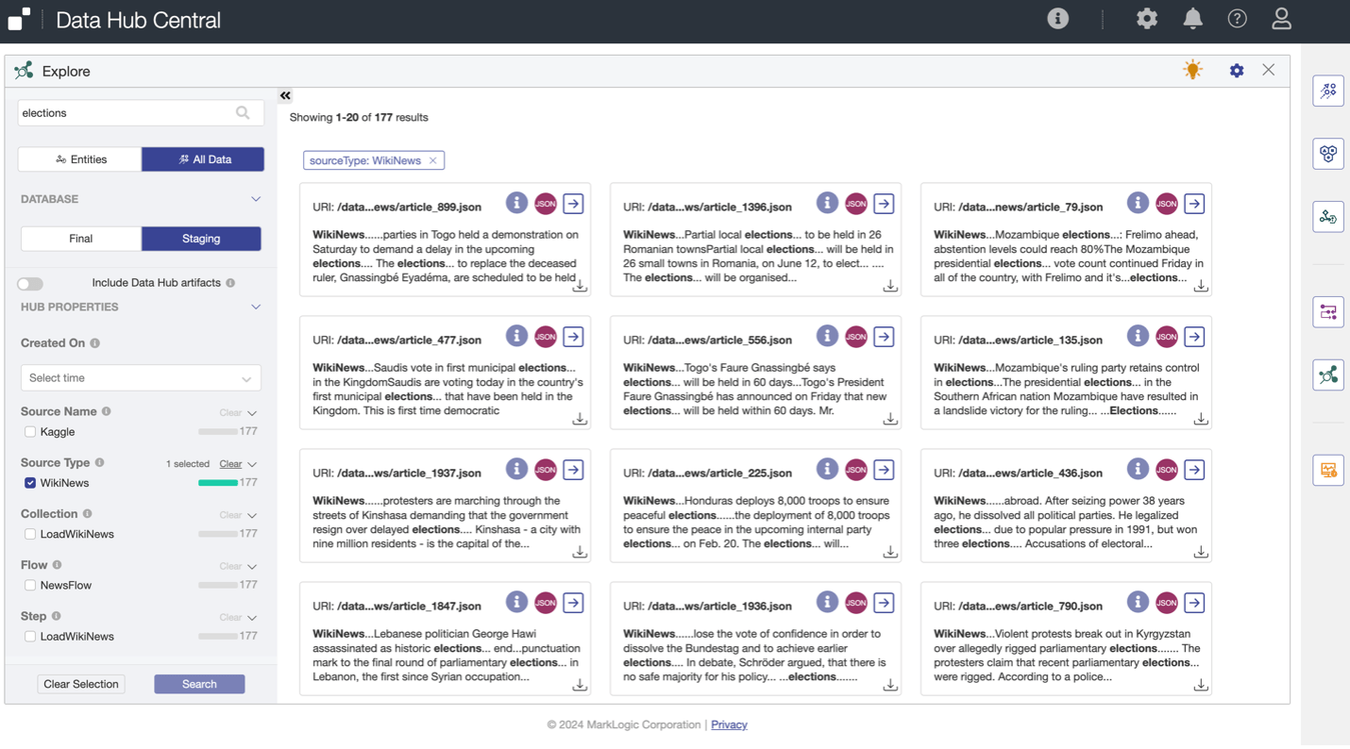1350x749 pixels.
Task: Open the Explore settings gear icon
Action: pos(1236,71)
